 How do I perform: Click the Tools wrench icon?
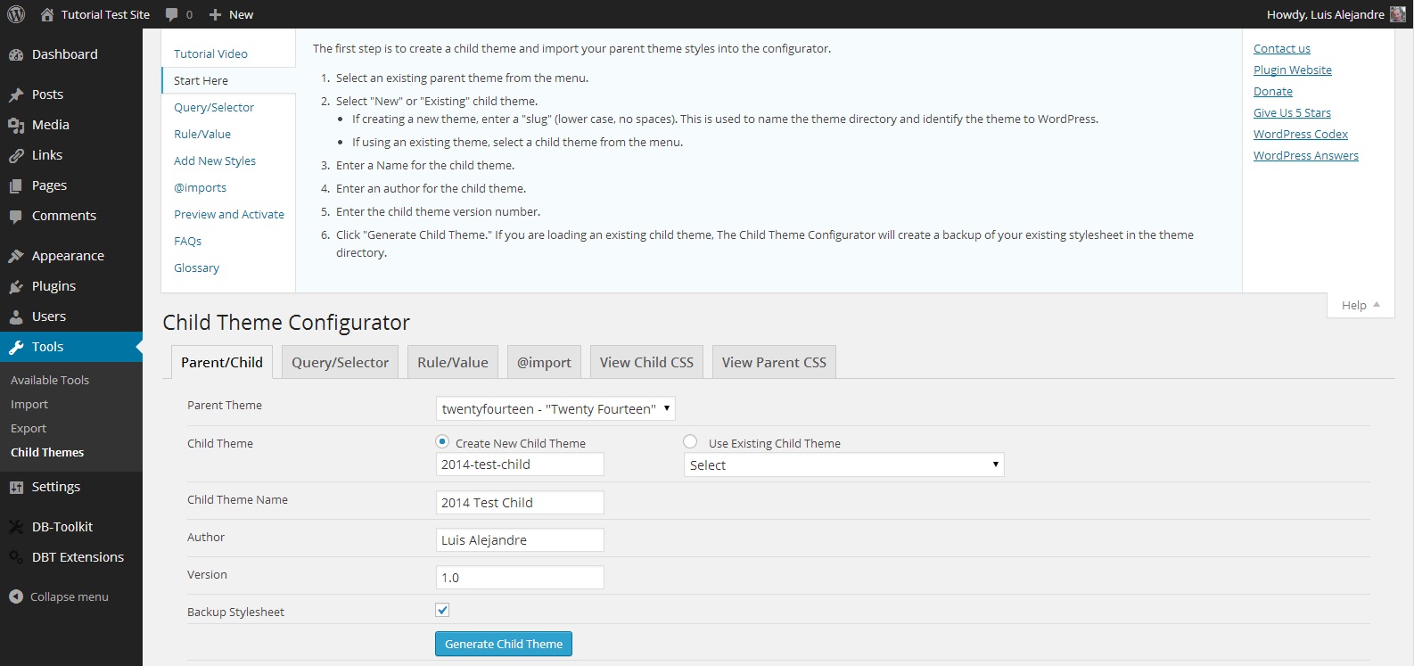16,347
